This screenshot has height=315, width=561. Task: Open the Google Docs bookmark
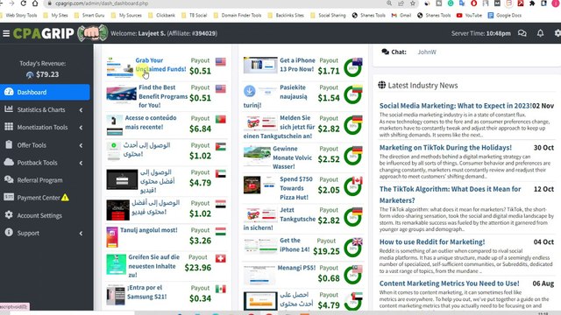tap(505, 16)
